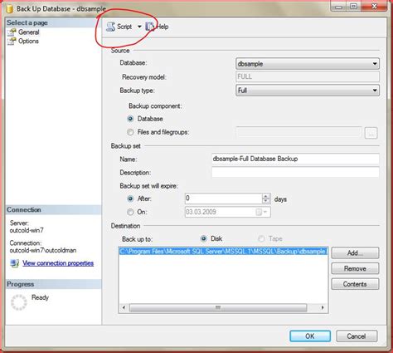The image size is (393, 353).
Task: Decrease days with spinner down arrow
Action: coord(266,201)
